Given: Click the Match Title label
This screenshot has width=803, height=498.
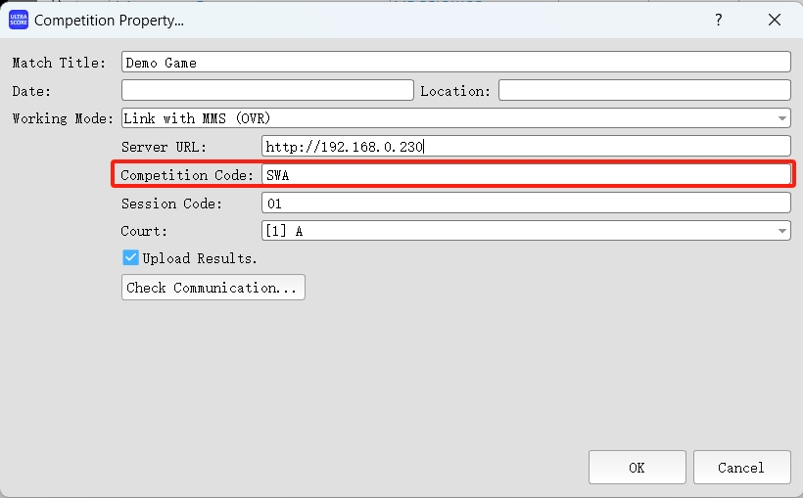Looking at the screenshot, I should pos(59,63).
